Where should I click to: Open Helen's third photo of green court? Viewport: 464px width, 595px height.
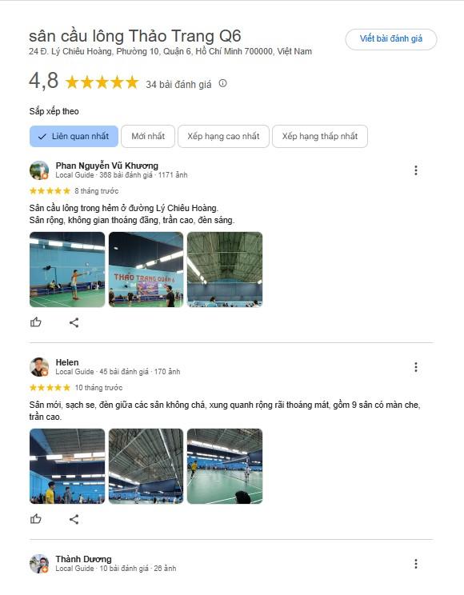coord(225,466)
